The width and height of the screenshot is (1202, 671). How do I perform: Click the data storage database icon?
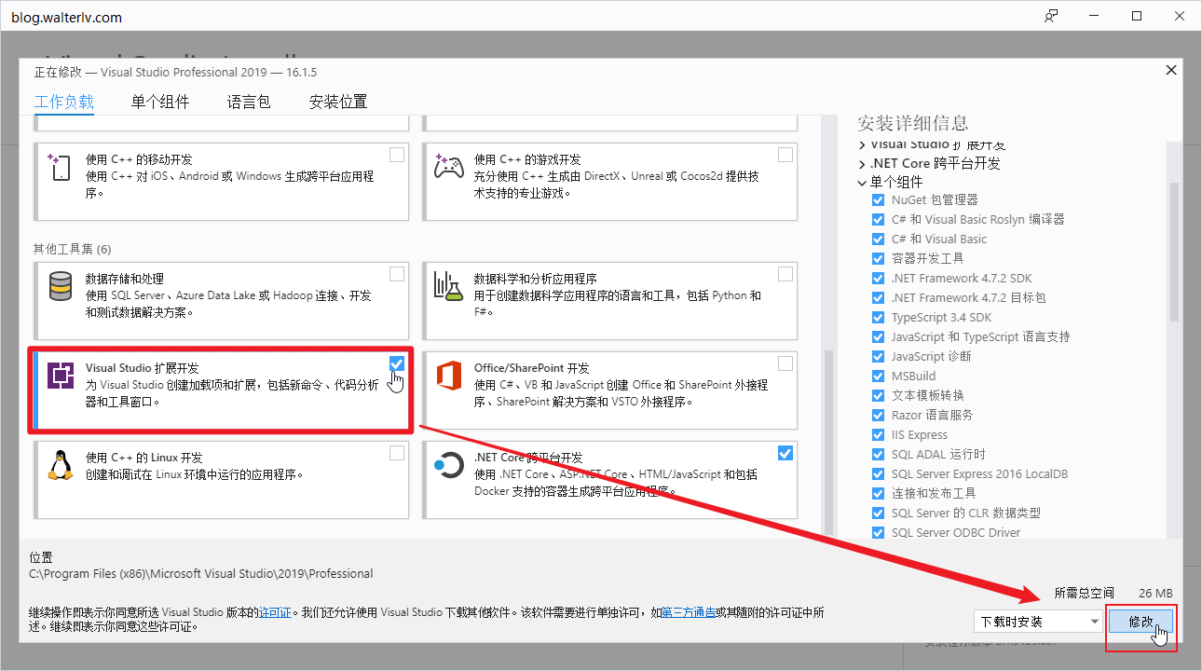(61, 286)
